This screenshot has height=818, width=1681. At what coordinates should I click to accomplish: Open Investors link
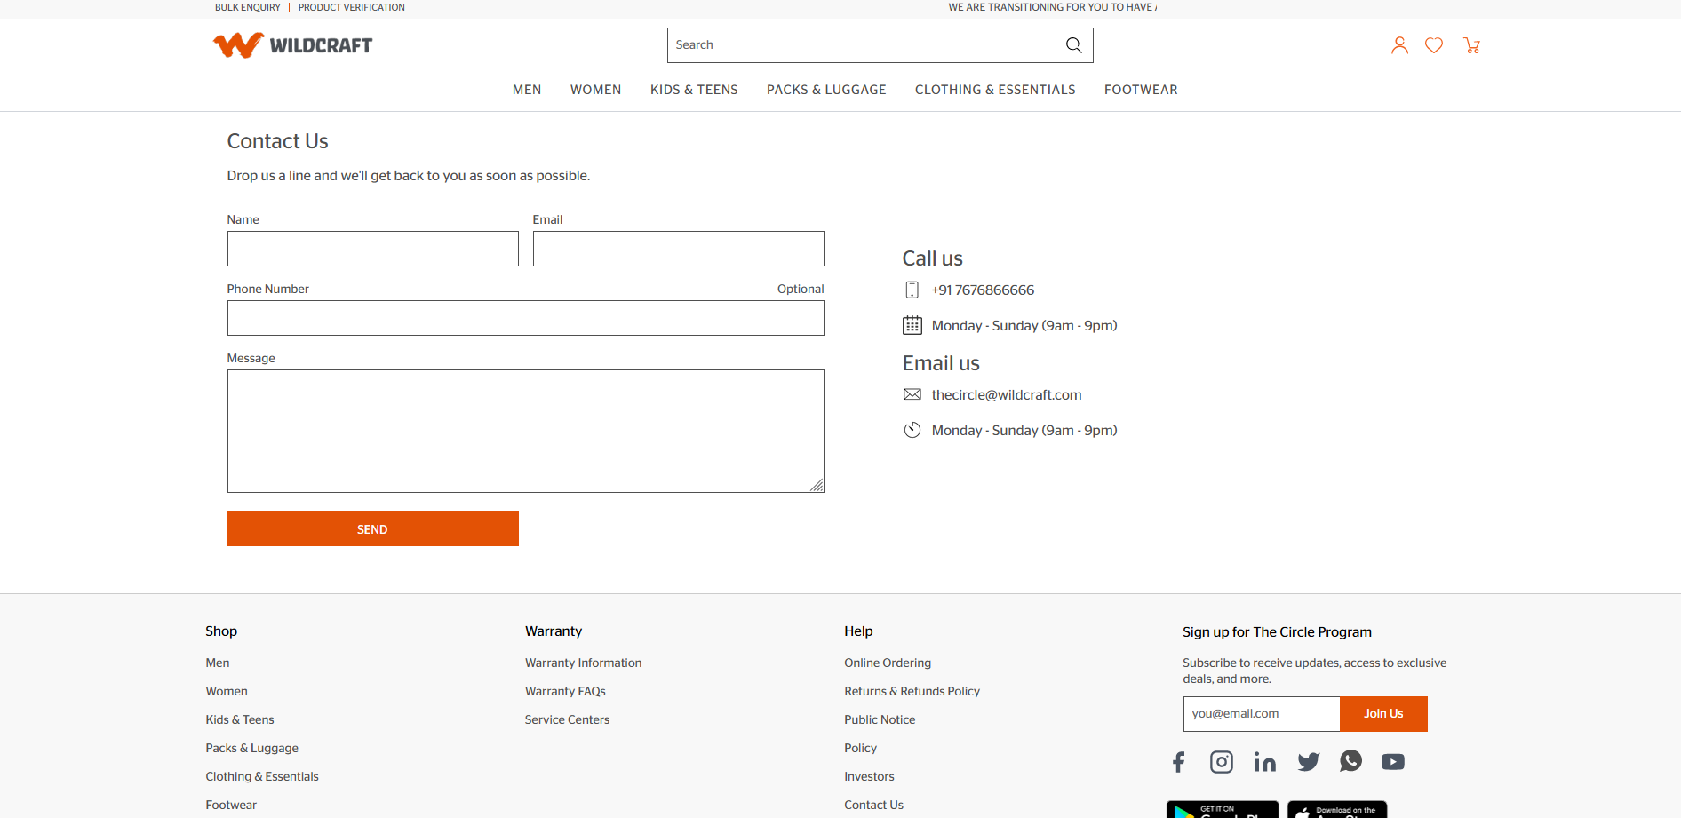click(869, 776)
